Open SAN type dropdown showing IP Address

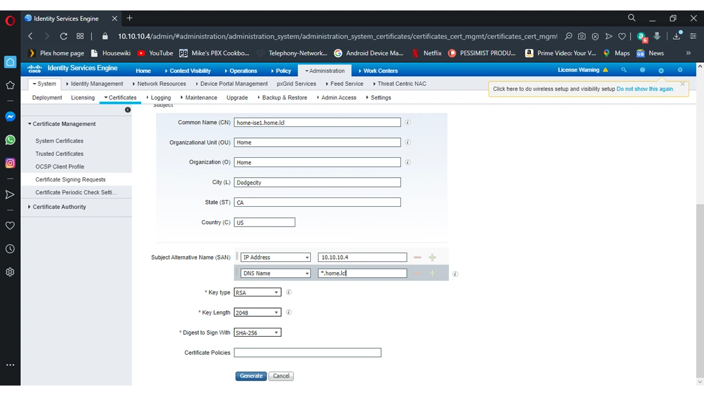tap(276, 257)
